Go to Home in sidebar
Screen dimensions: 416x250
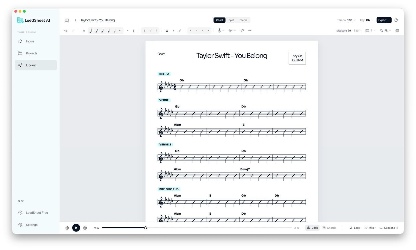pos(36,41)
